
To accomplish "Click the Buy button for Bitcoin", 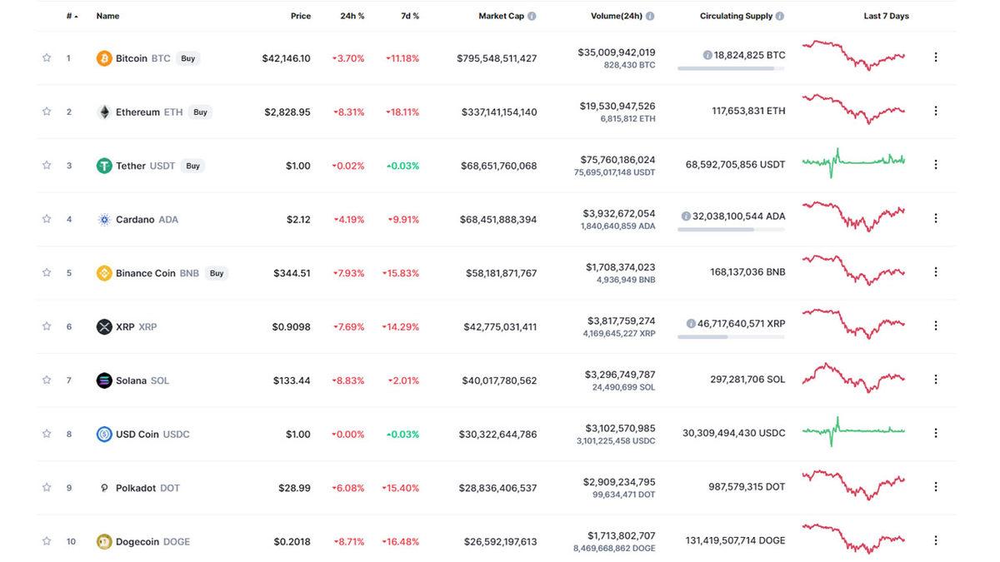I will 187,58.
